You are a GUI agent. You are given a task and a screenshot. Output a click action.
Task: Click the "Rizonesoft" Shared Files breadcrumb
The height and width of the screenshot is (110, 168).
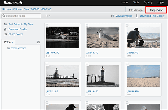tap(15, 9)
